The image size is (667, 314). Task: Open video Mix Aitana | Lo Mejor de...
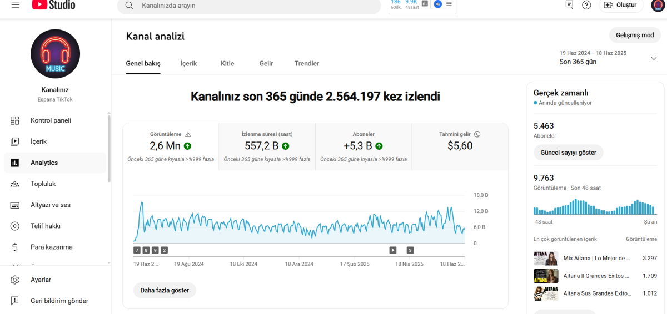point(597,258)
